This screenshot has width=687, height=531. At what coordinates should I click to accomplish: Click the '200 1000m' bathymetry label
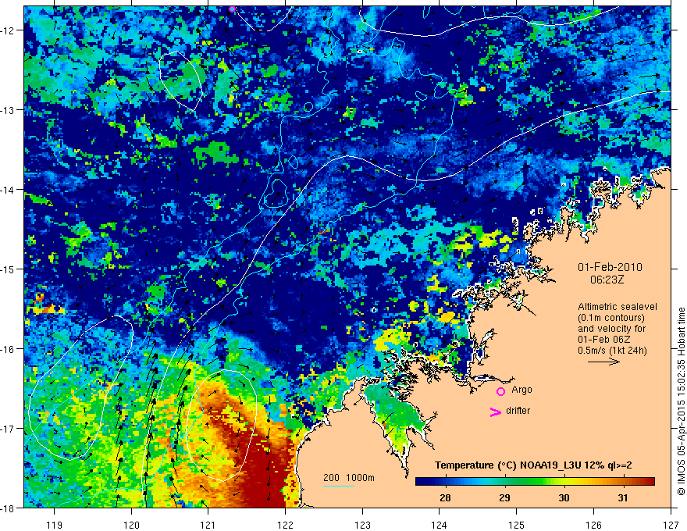point(349,478)
